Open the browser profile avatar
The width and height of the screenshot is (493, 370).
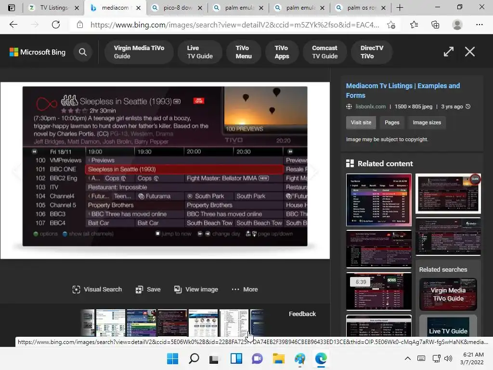tap(457, 25)
